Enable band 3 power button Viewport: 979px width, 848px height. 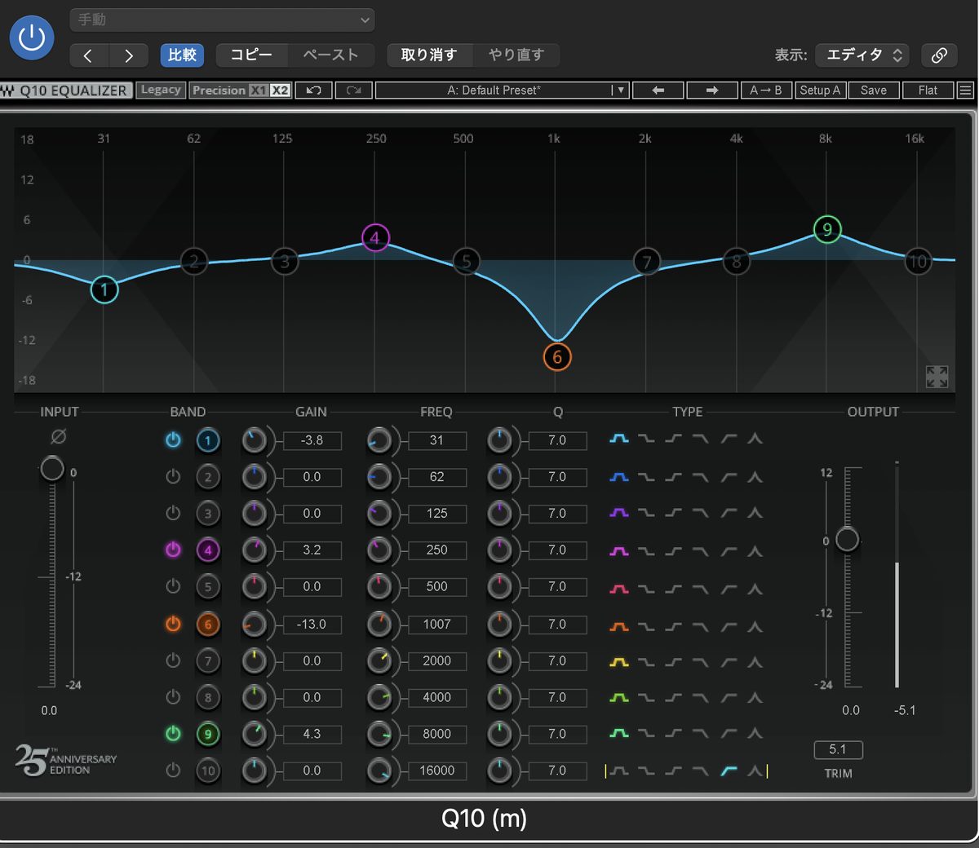[x=173, y=514]
